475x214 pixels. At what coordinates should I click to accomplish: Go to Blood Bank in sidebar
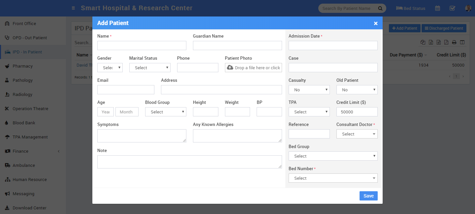[24, 123]
